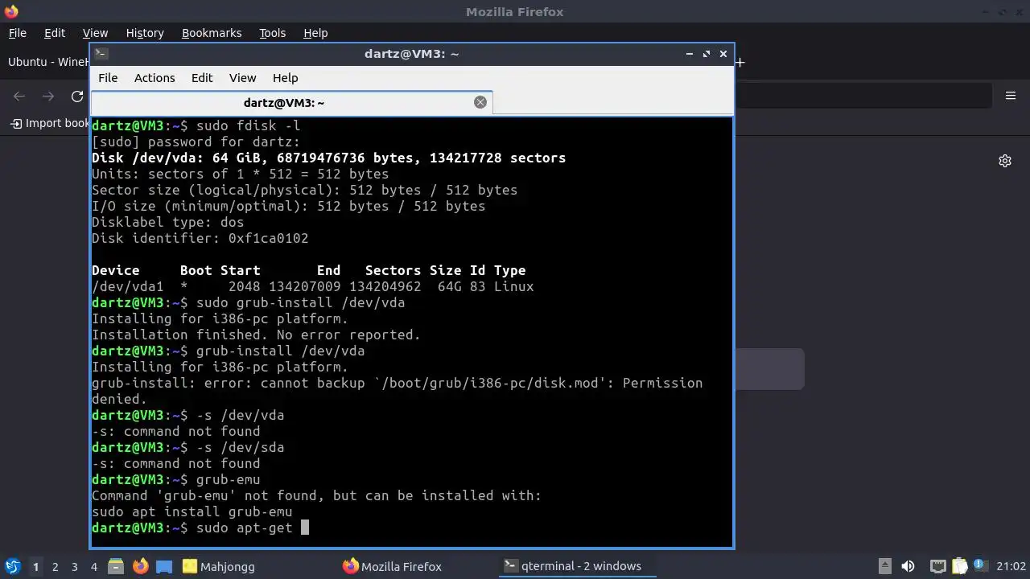1030x579 pixels.
Task: Open qterminal File menu
Action: [x=108, y=78]
